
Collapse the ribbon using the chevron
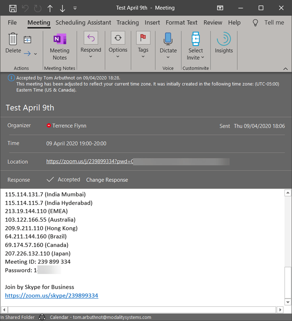tap(285, 69)
